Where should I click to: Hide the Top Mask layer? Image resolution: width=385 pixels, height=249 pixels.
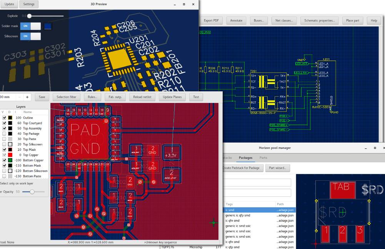(4, 150)
